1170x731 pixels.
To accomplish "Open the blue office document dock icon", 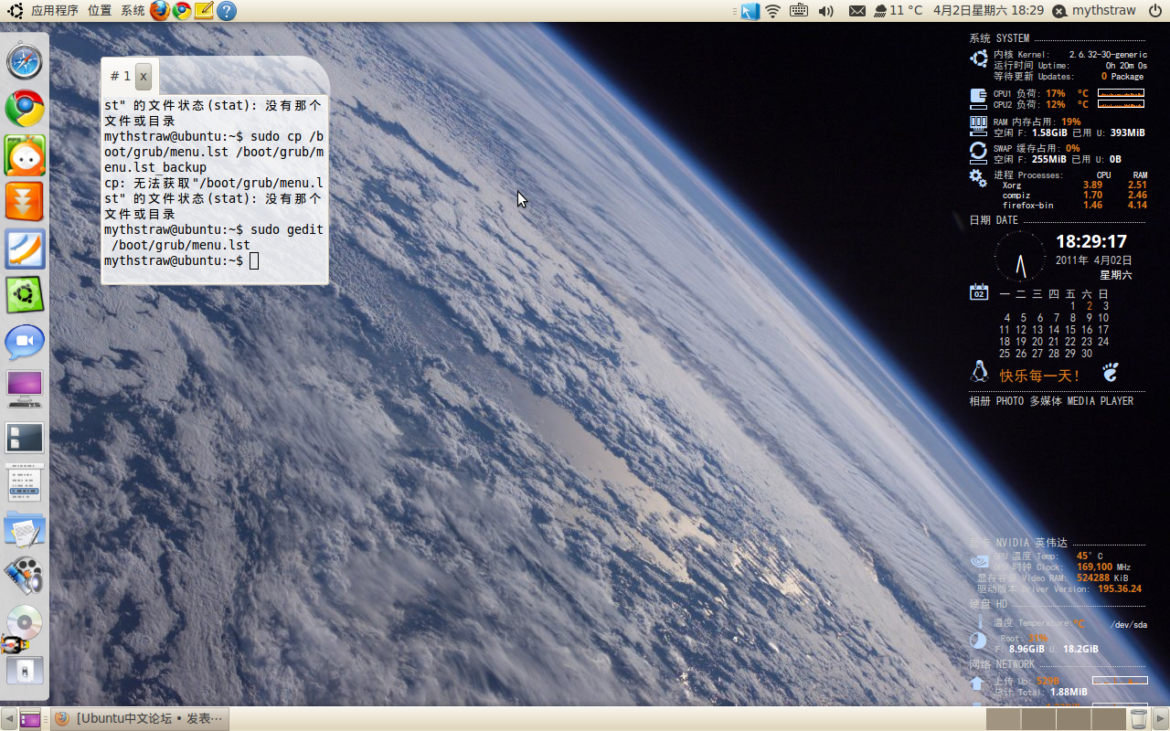I will pyautogui.click(x=25, y=249).
